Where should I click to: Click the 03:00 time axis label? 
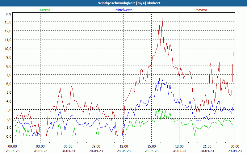pos(40,146)
